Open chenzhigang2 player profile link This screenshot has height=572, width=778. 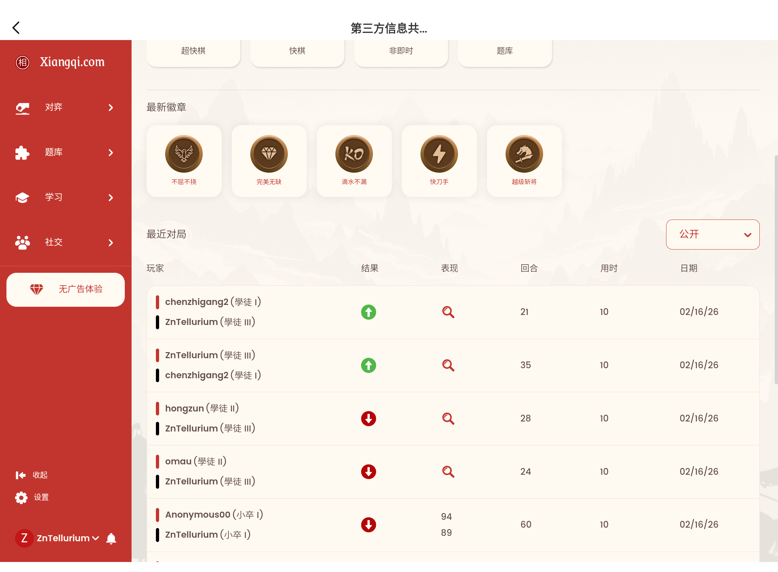coord(197,302)
